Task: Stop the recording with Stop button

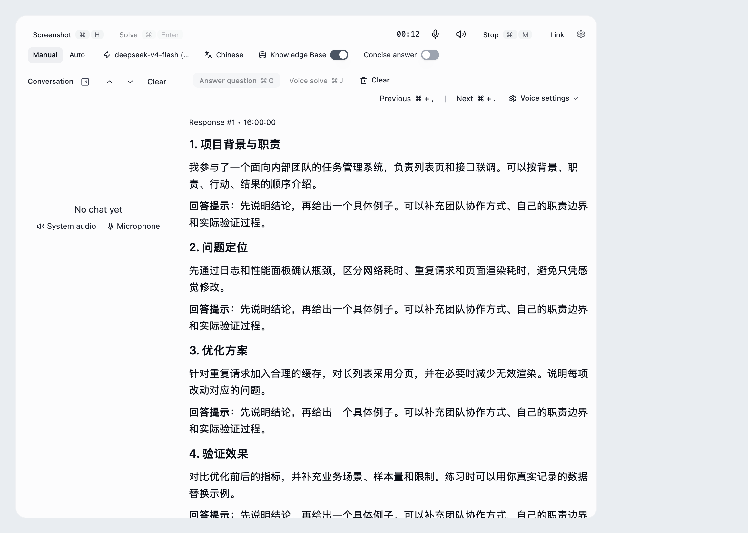Action: tap(507, 35)
